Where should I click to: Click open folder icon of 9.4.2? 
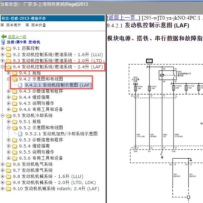pyautogui.click(x=15, y=79)
